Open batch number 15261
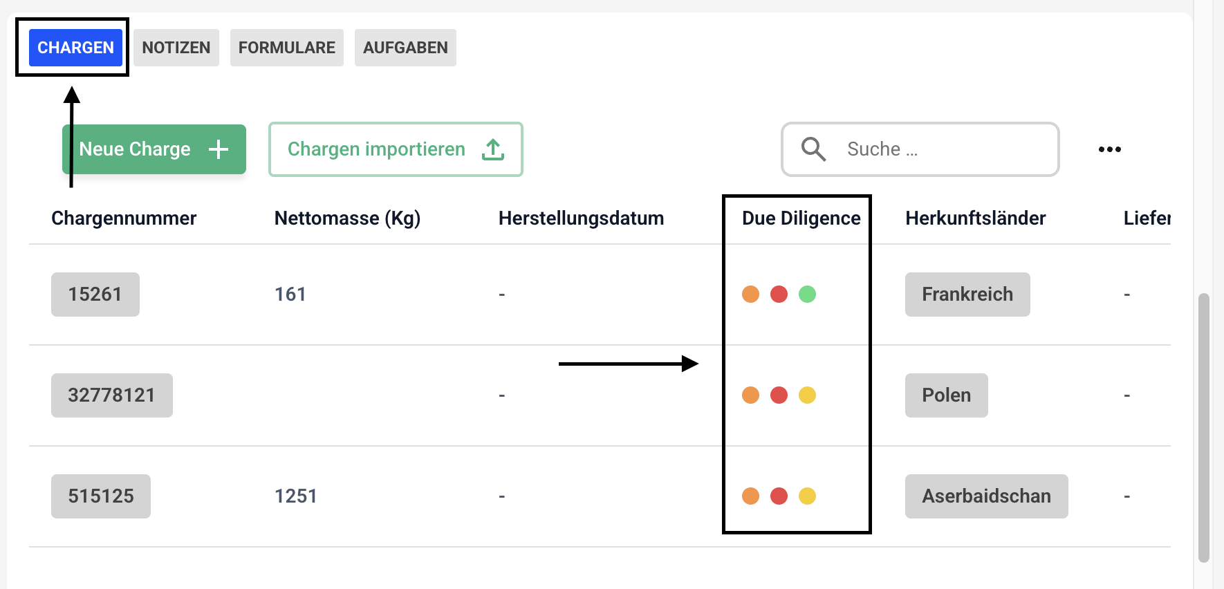The height and width of the screenshot is (589, 1224). pos(95,294)
